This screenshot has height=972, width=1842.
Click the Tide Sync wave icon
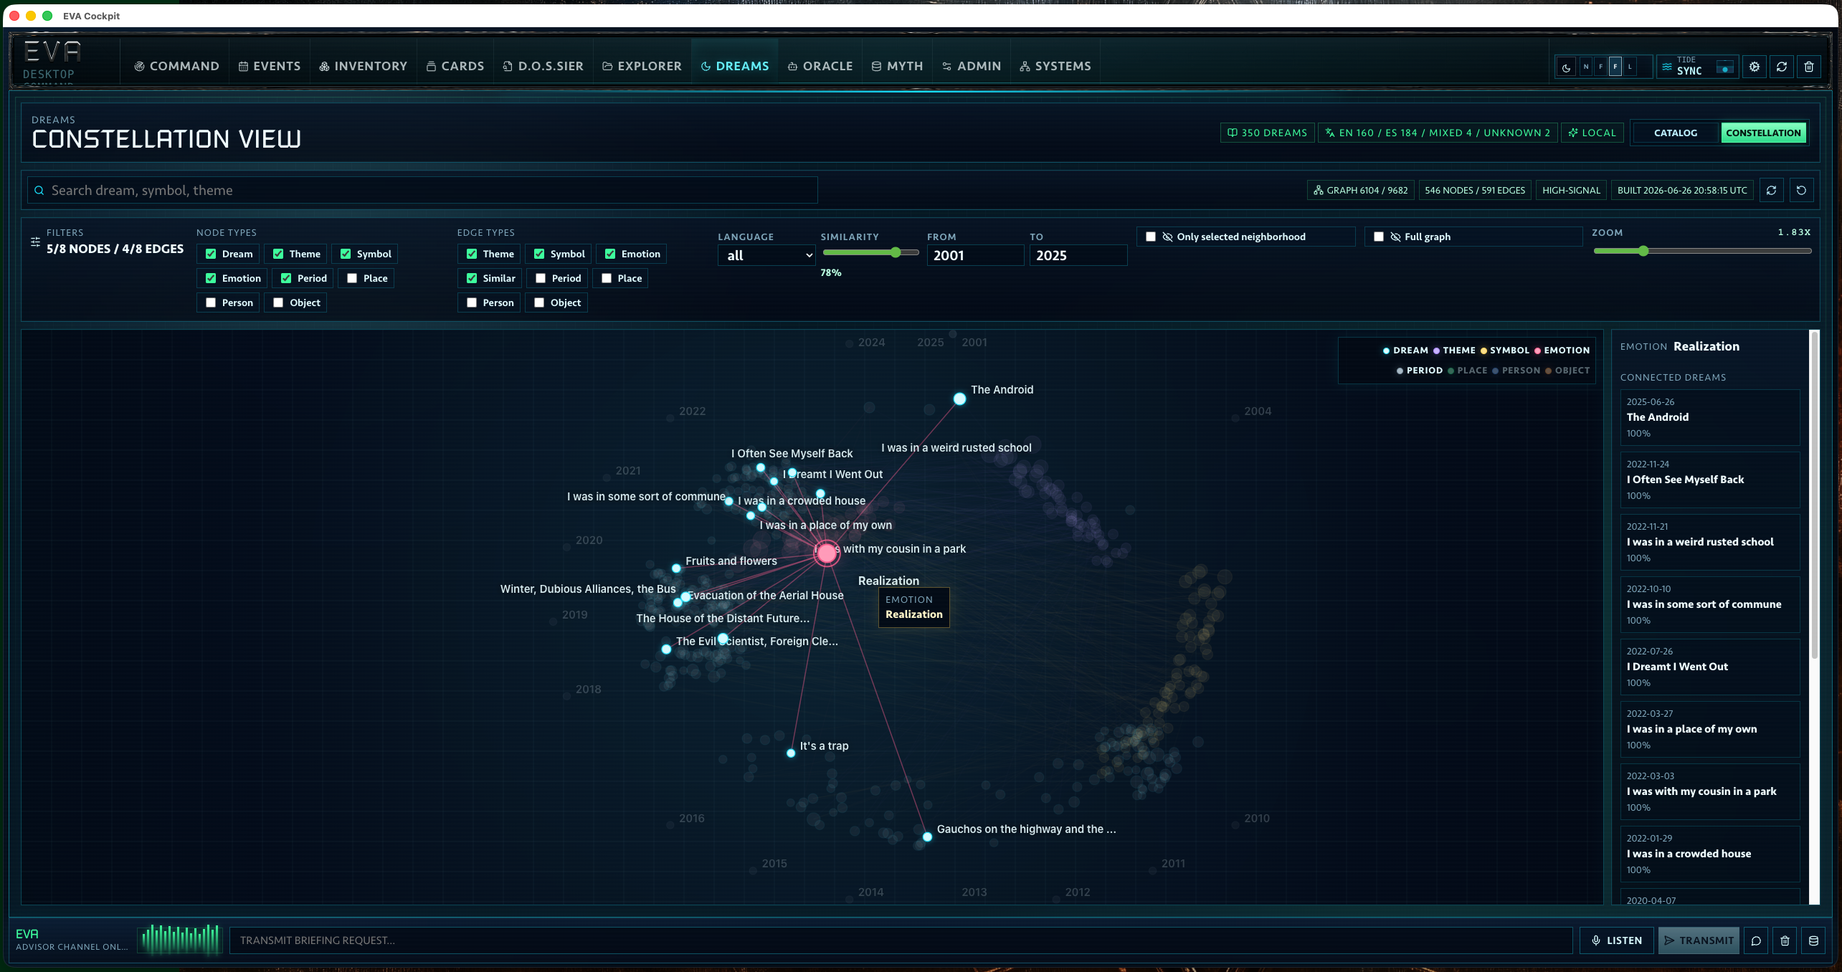[1667, 67]
